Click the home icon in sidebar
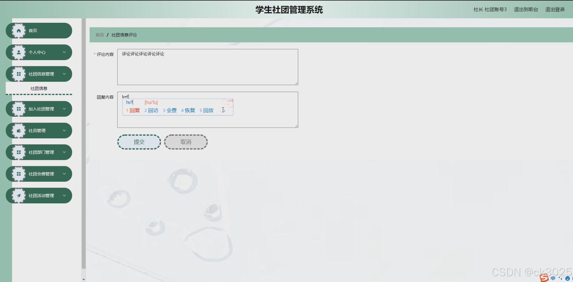Viewport: 573px width, 282px height. coord(19,31)
